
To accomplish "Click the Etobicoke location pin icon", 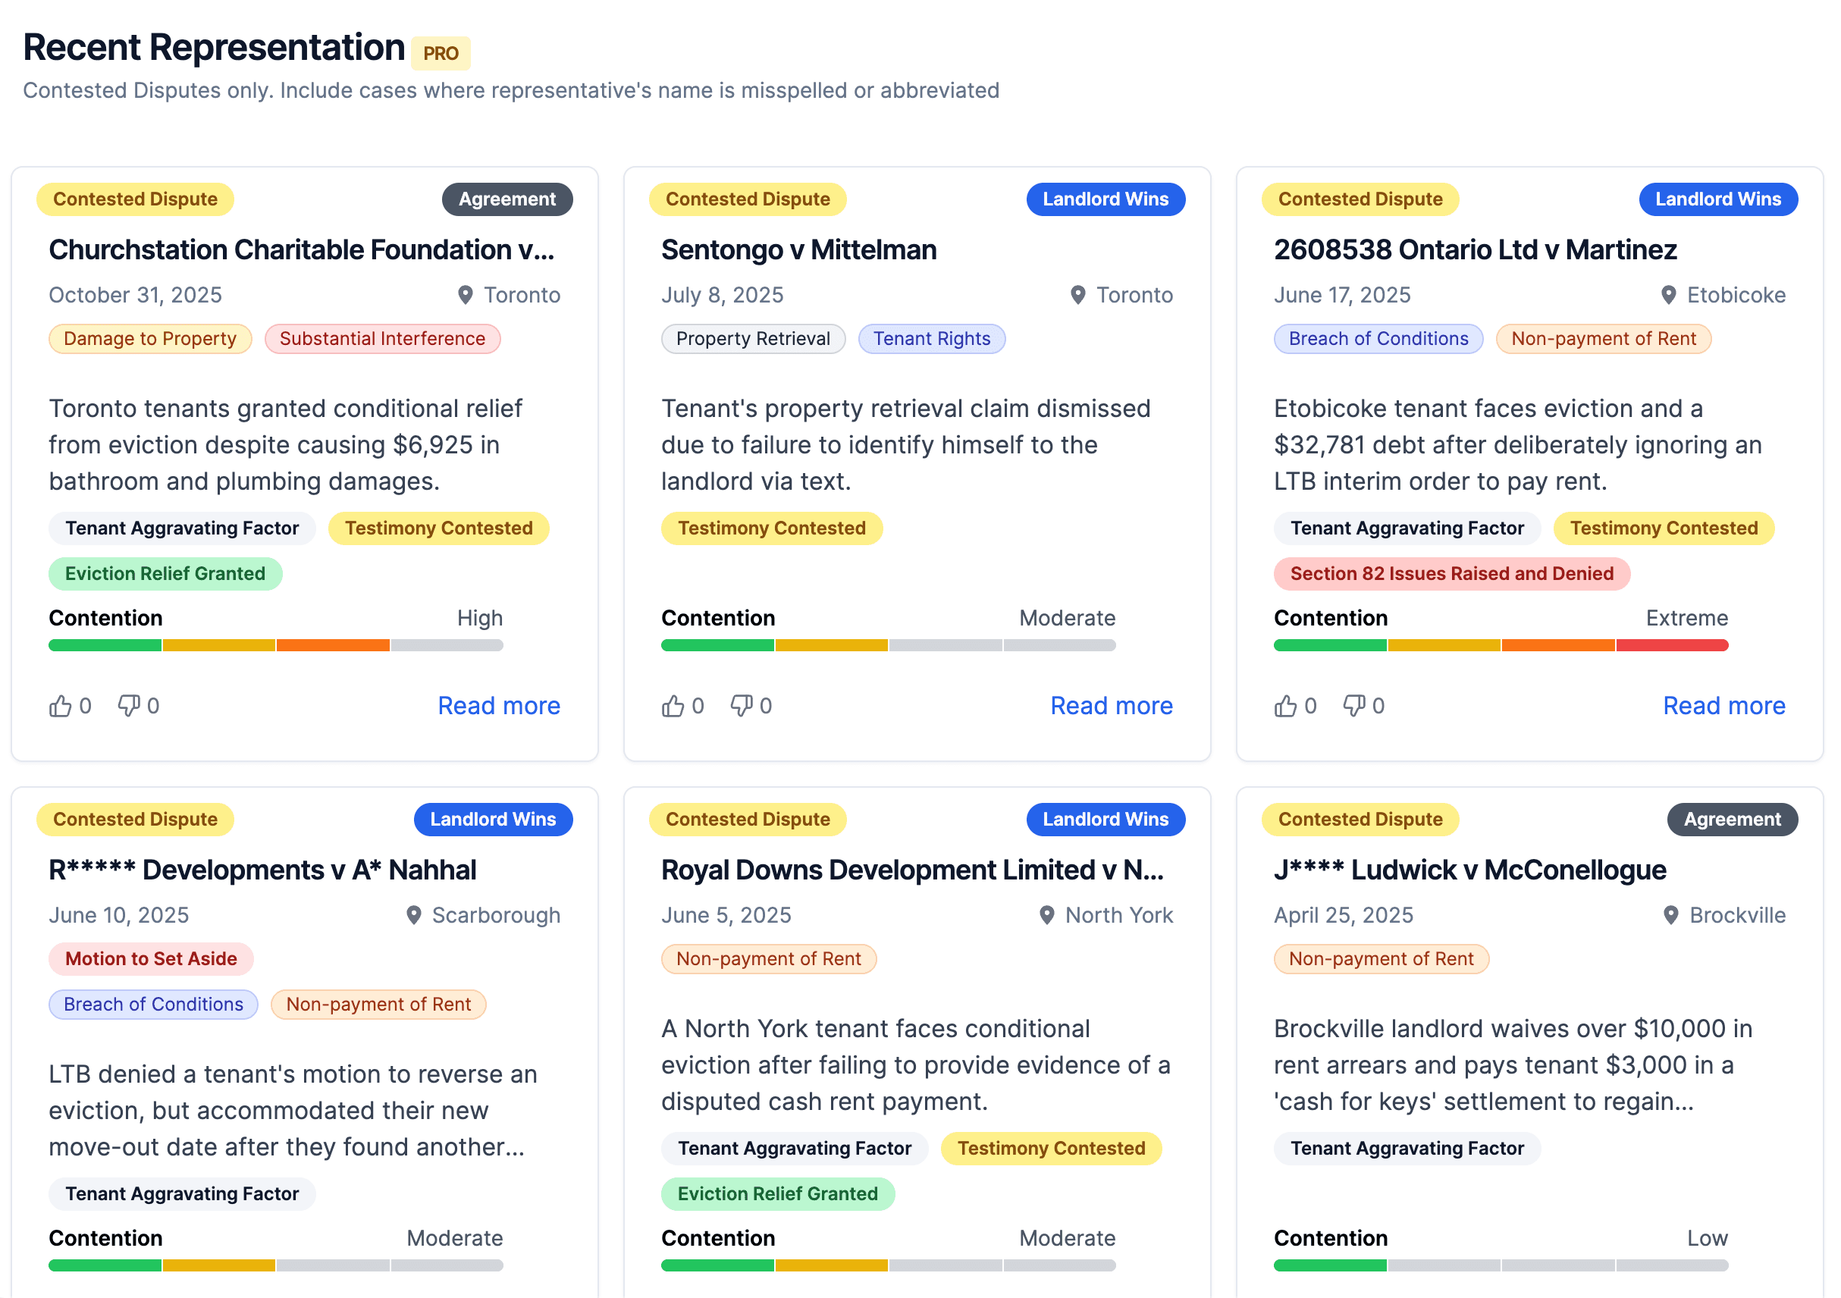I will point(1669,295).
